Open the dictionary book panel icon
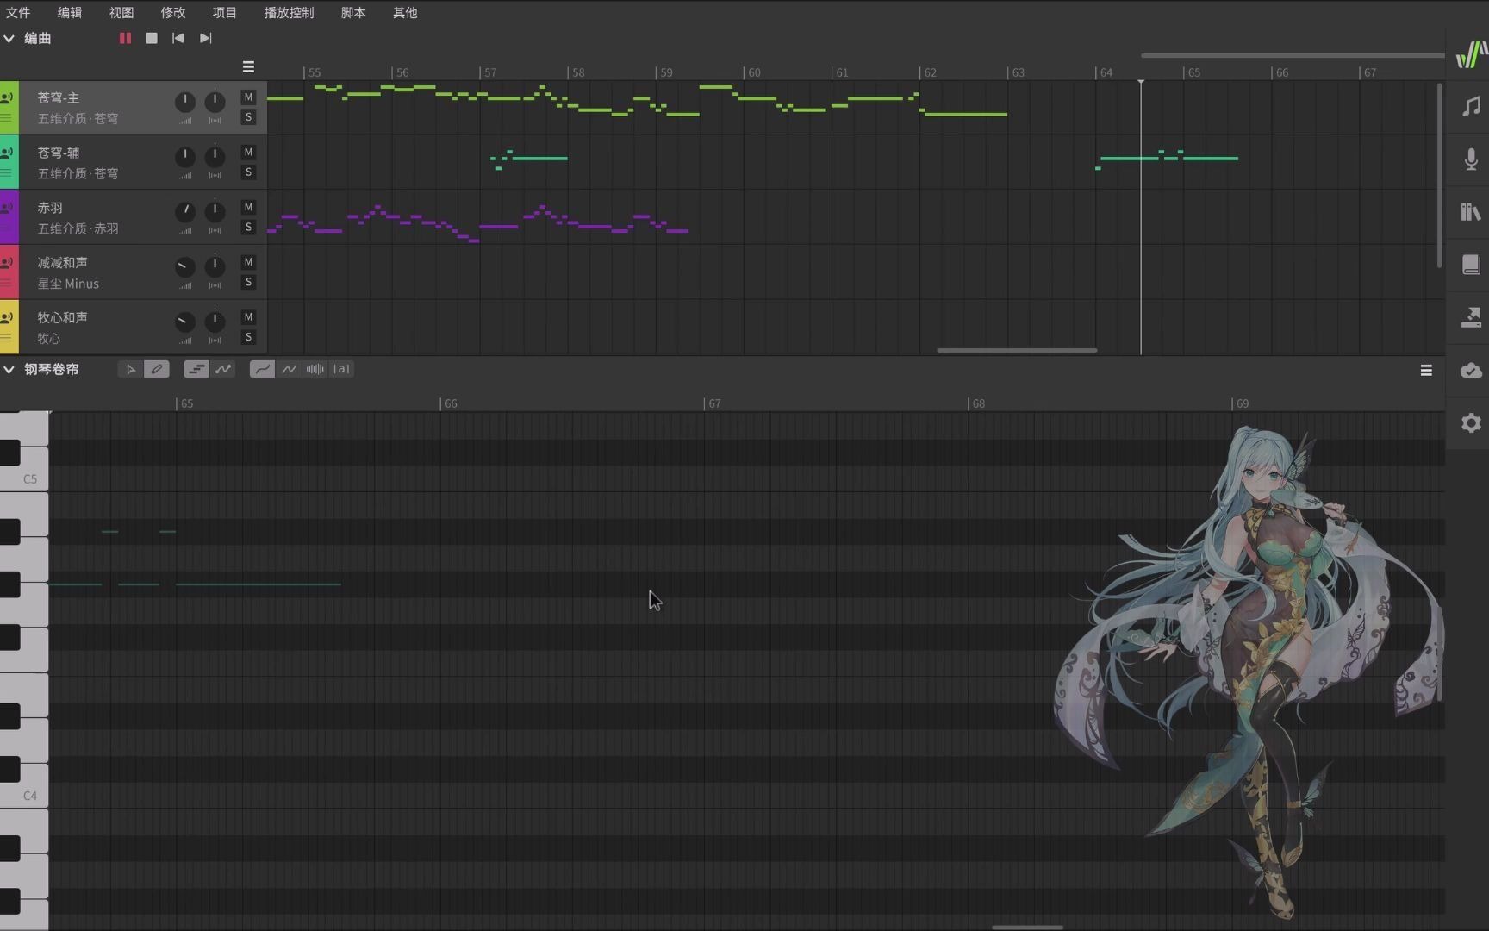Viewport: 1489px width, 931px height. 1471,264
